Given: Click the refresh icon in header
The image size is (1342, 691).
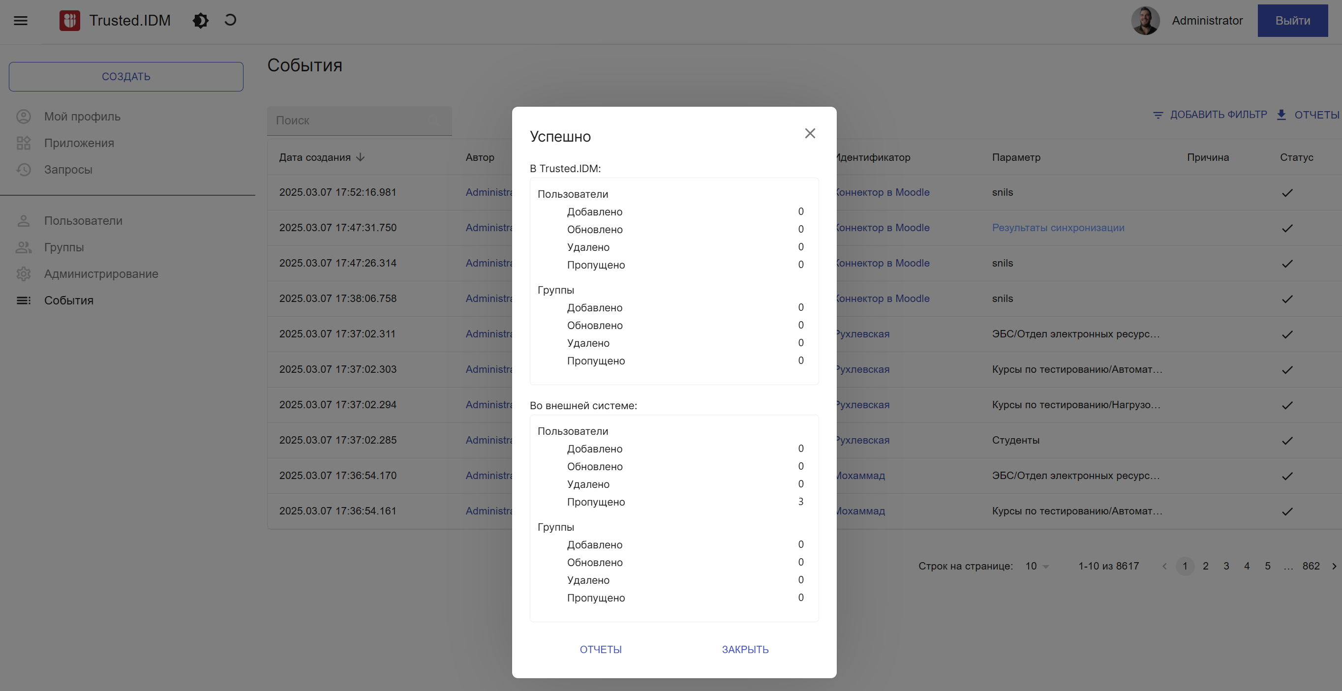Looking at the screenshot, I should [230, 20].
